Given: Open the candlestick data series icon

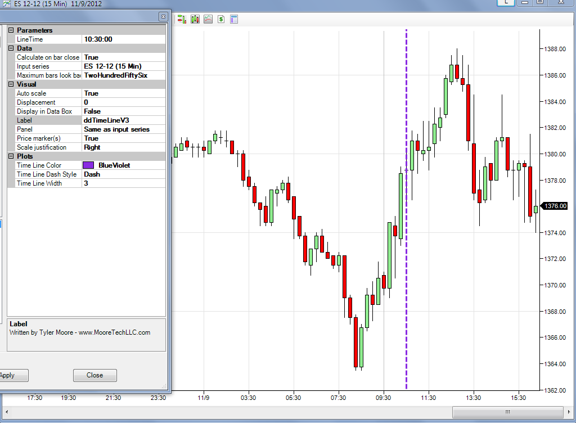Looking at the screenshot, I should [x=195, y=19].
